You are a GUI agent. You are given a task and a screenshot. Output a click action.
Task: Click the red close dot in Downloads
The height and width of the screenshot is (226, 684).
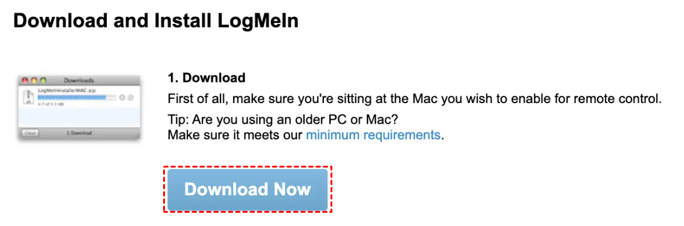pos(25,80)
